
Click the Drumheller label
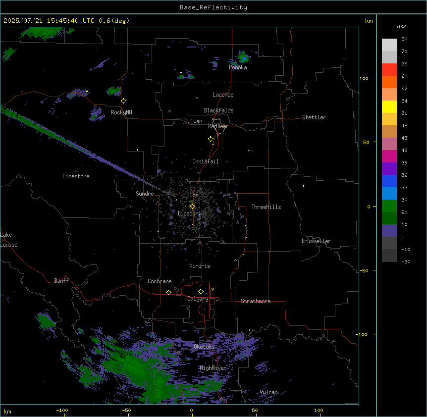point(316,241)
